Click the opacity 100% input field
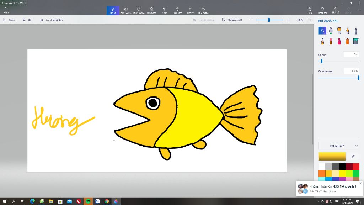Screen dimensions: 364x205 click(x=351, y=71)
